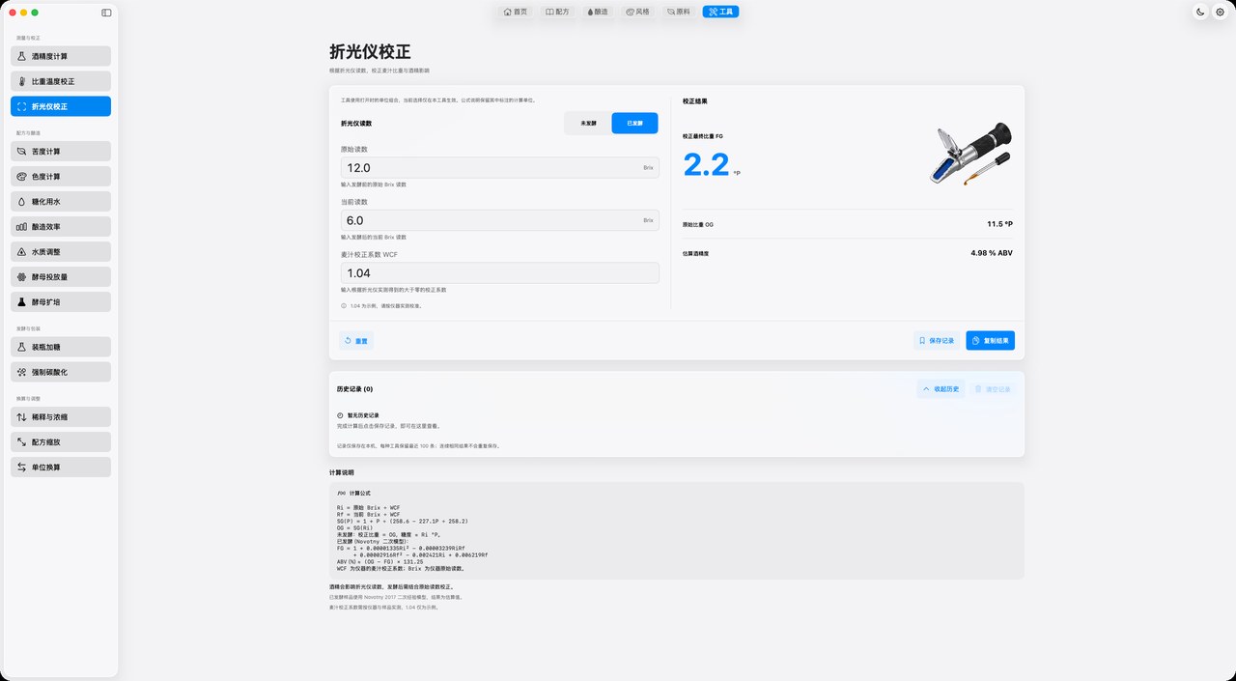
Task: Click the 计算说明 section heading
Action: point(342,472)
